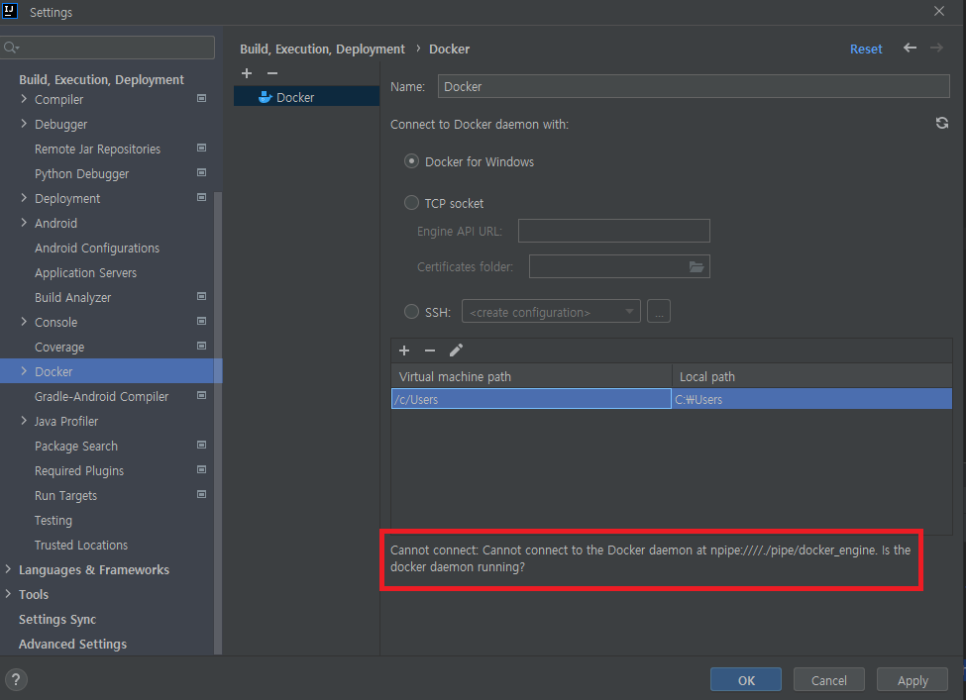This screenshot has height=700, width=966.
Task: Expand the Console tree node
Action: pos(24,322)
